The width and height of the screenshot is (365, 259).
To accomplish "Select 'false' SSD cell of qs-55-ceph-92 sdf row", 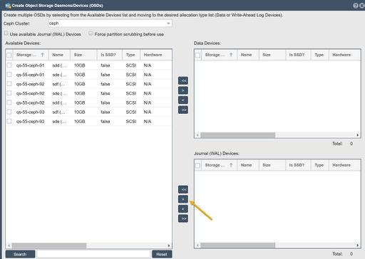I will click(106, 84).
